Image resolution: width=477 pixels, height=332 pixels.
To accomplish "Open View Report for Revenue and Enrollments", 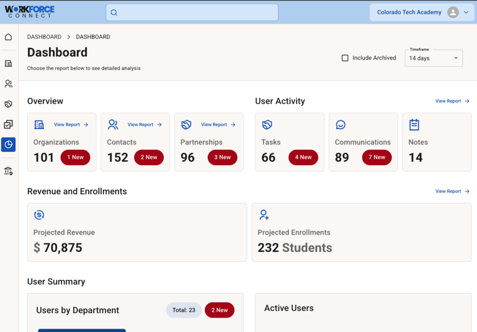I will (452, 191).
